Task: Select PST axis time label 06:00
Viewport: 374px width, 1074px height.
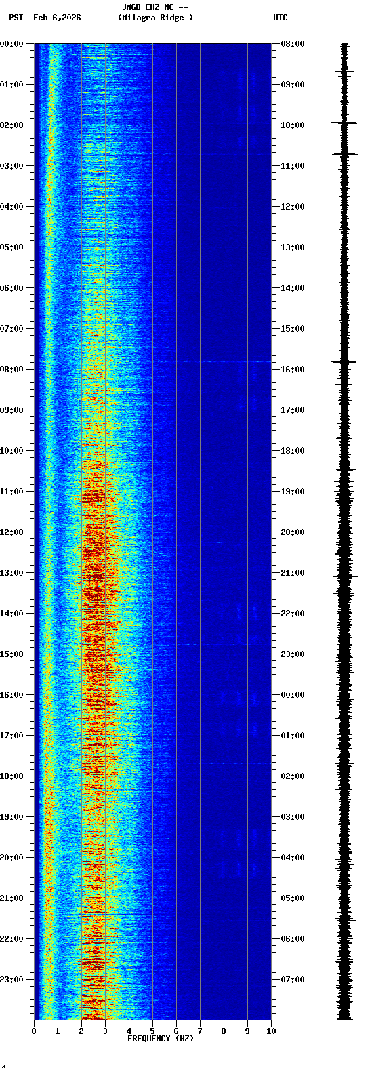Action: (12, 288)
